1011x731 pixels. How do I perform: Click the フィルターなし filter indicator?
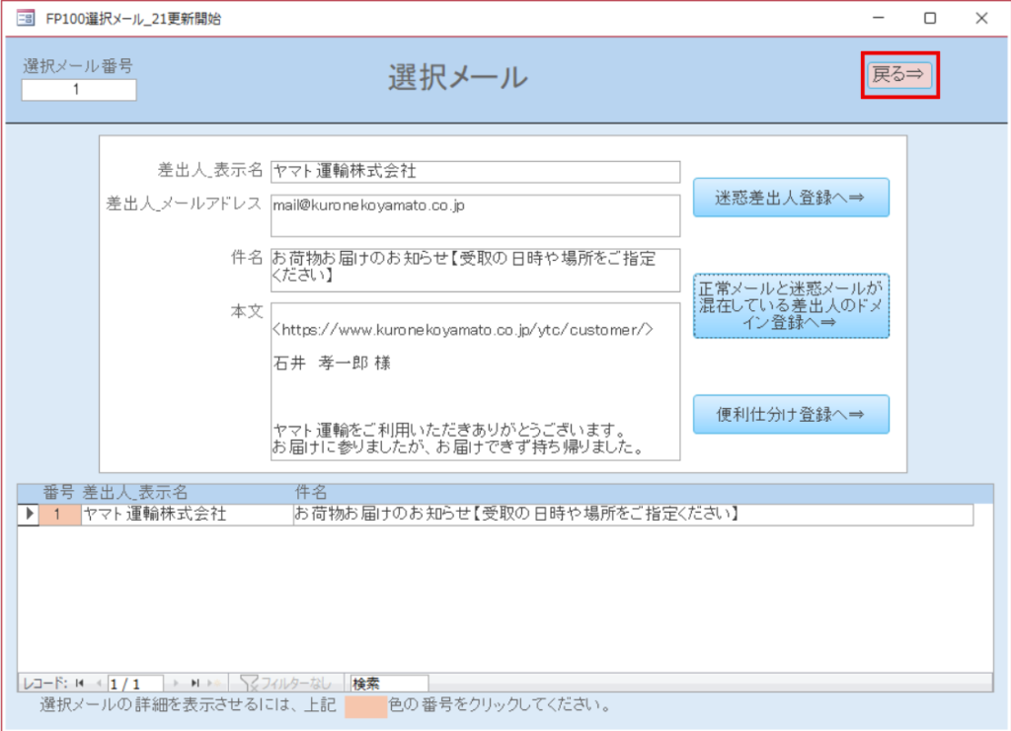(287, 684)
